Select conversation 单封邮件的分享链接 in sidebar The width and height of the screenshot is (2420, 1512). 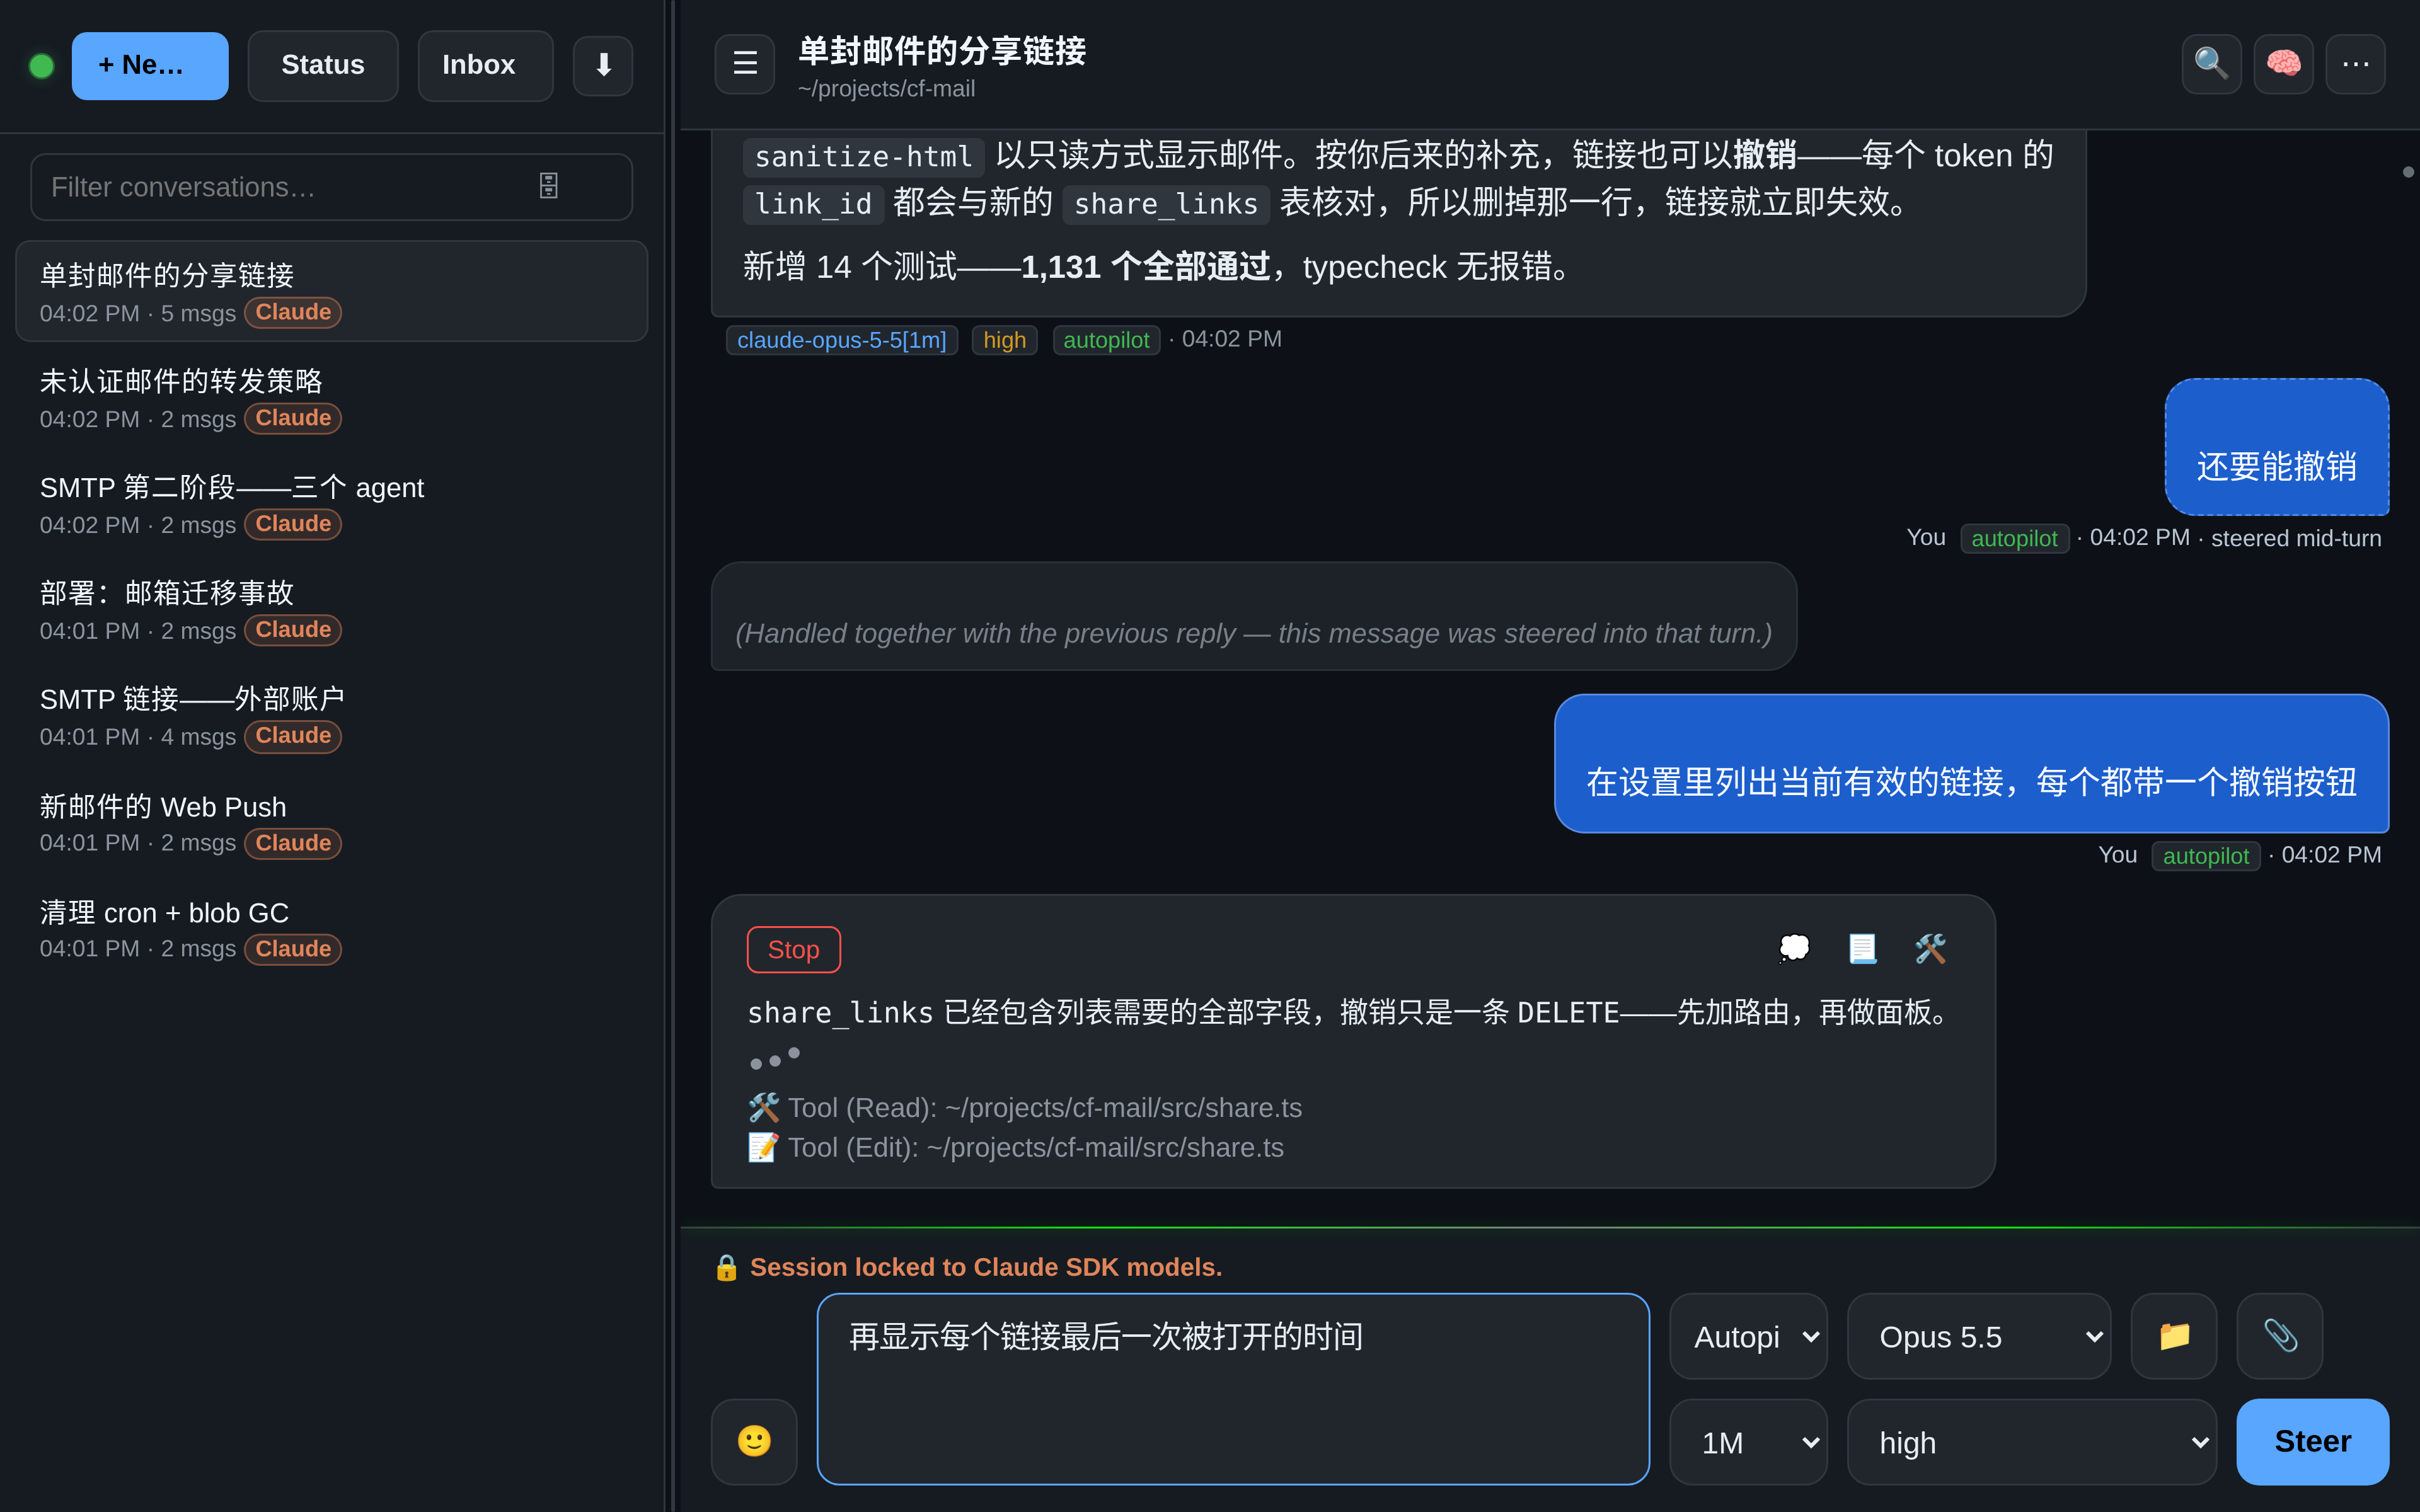tap(331, 291)
